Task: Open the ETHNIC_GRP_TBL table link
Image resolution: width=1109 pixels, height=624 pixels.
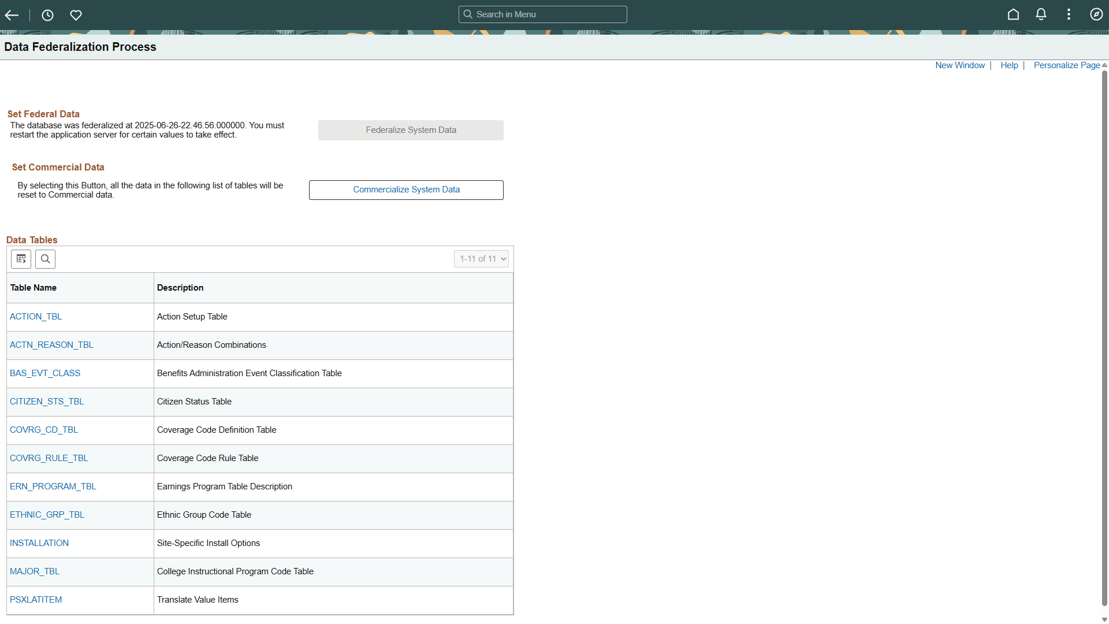Action: tap(47, 515)
